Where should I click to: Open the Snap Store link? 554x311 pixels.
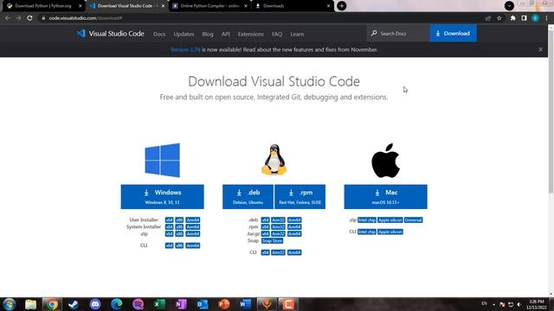(272, 241)
